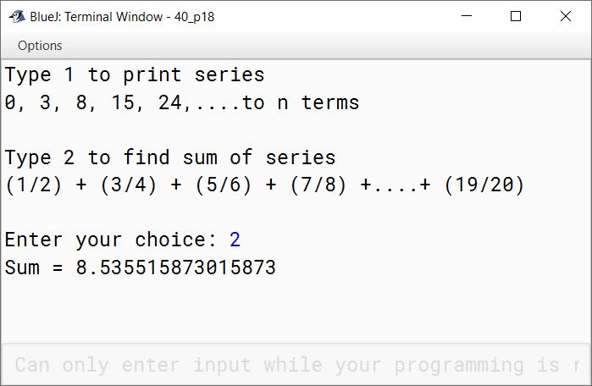Click the 'Sum = 8.535515873015873' output line
592x386 pixels.
pos(141,267)
